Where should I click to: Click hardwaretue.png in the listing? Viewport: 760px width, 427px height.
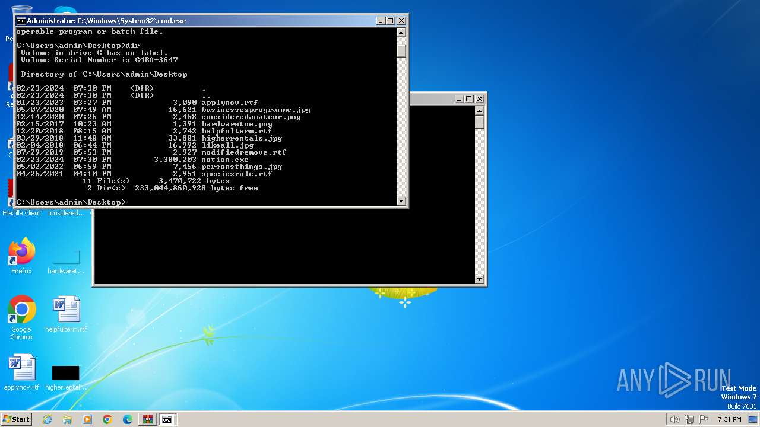[237, 124]
